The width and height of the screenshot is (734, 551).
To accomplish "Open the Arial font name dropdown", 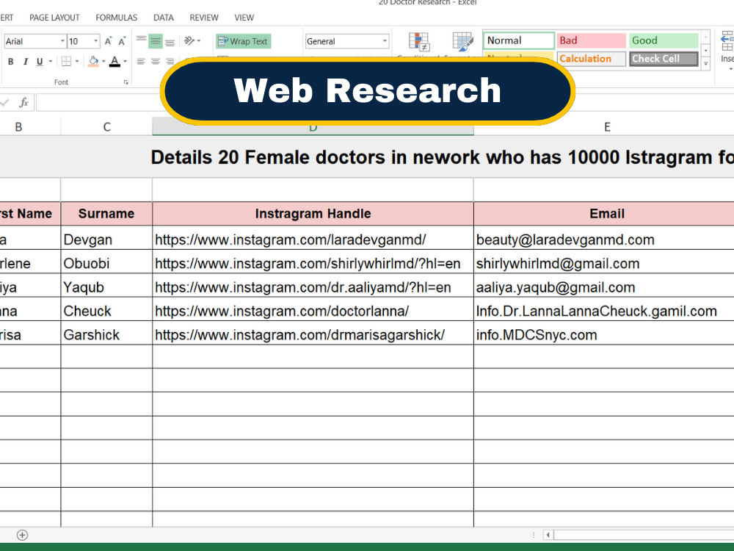I will [x=62, y=41].
